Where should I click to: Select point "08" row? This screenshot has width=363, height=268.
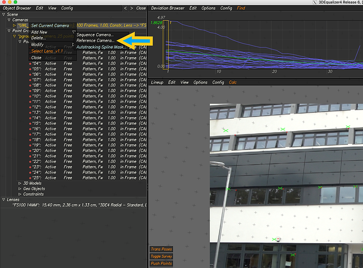point(88,85)
